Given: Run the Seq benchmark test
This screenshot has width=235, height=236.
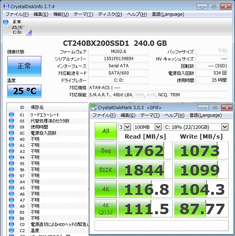Looking at the screenshot, I should (106, 150).
